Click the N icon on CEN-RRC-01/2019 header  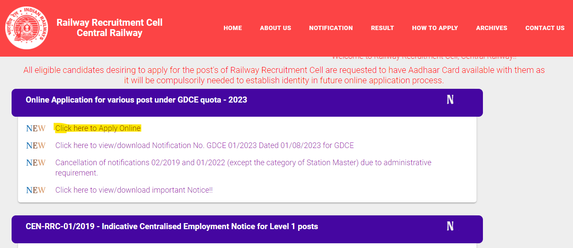click(450, 227)
